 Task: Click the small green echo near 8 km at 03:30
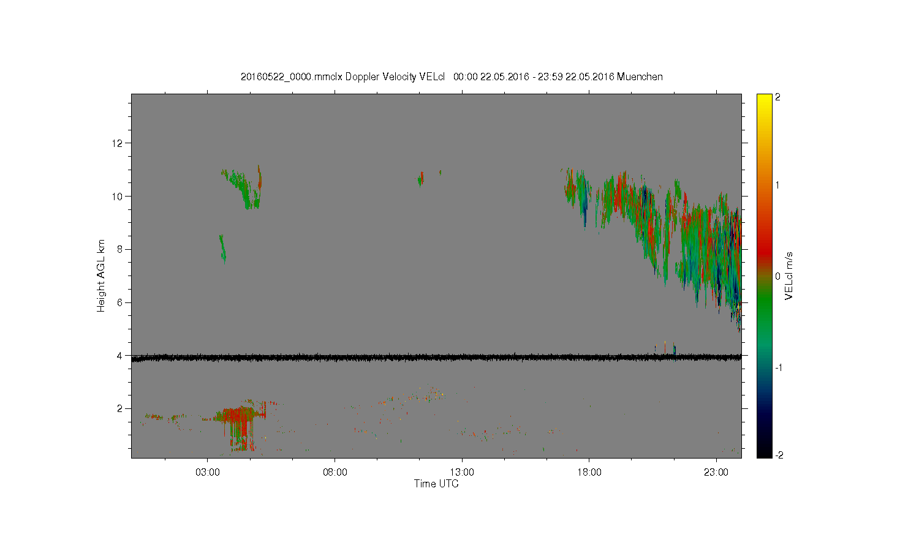(222, 248)
